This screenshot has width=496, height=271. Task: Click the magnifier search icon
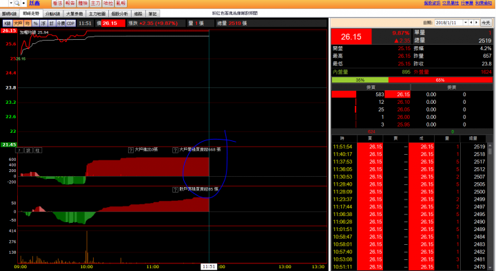(x=17, y=3)
